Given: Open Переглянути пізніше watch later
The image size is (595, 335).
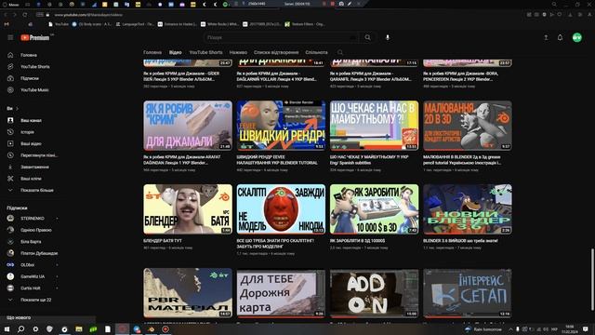Looking at the screenshot, I should [39, 155].
